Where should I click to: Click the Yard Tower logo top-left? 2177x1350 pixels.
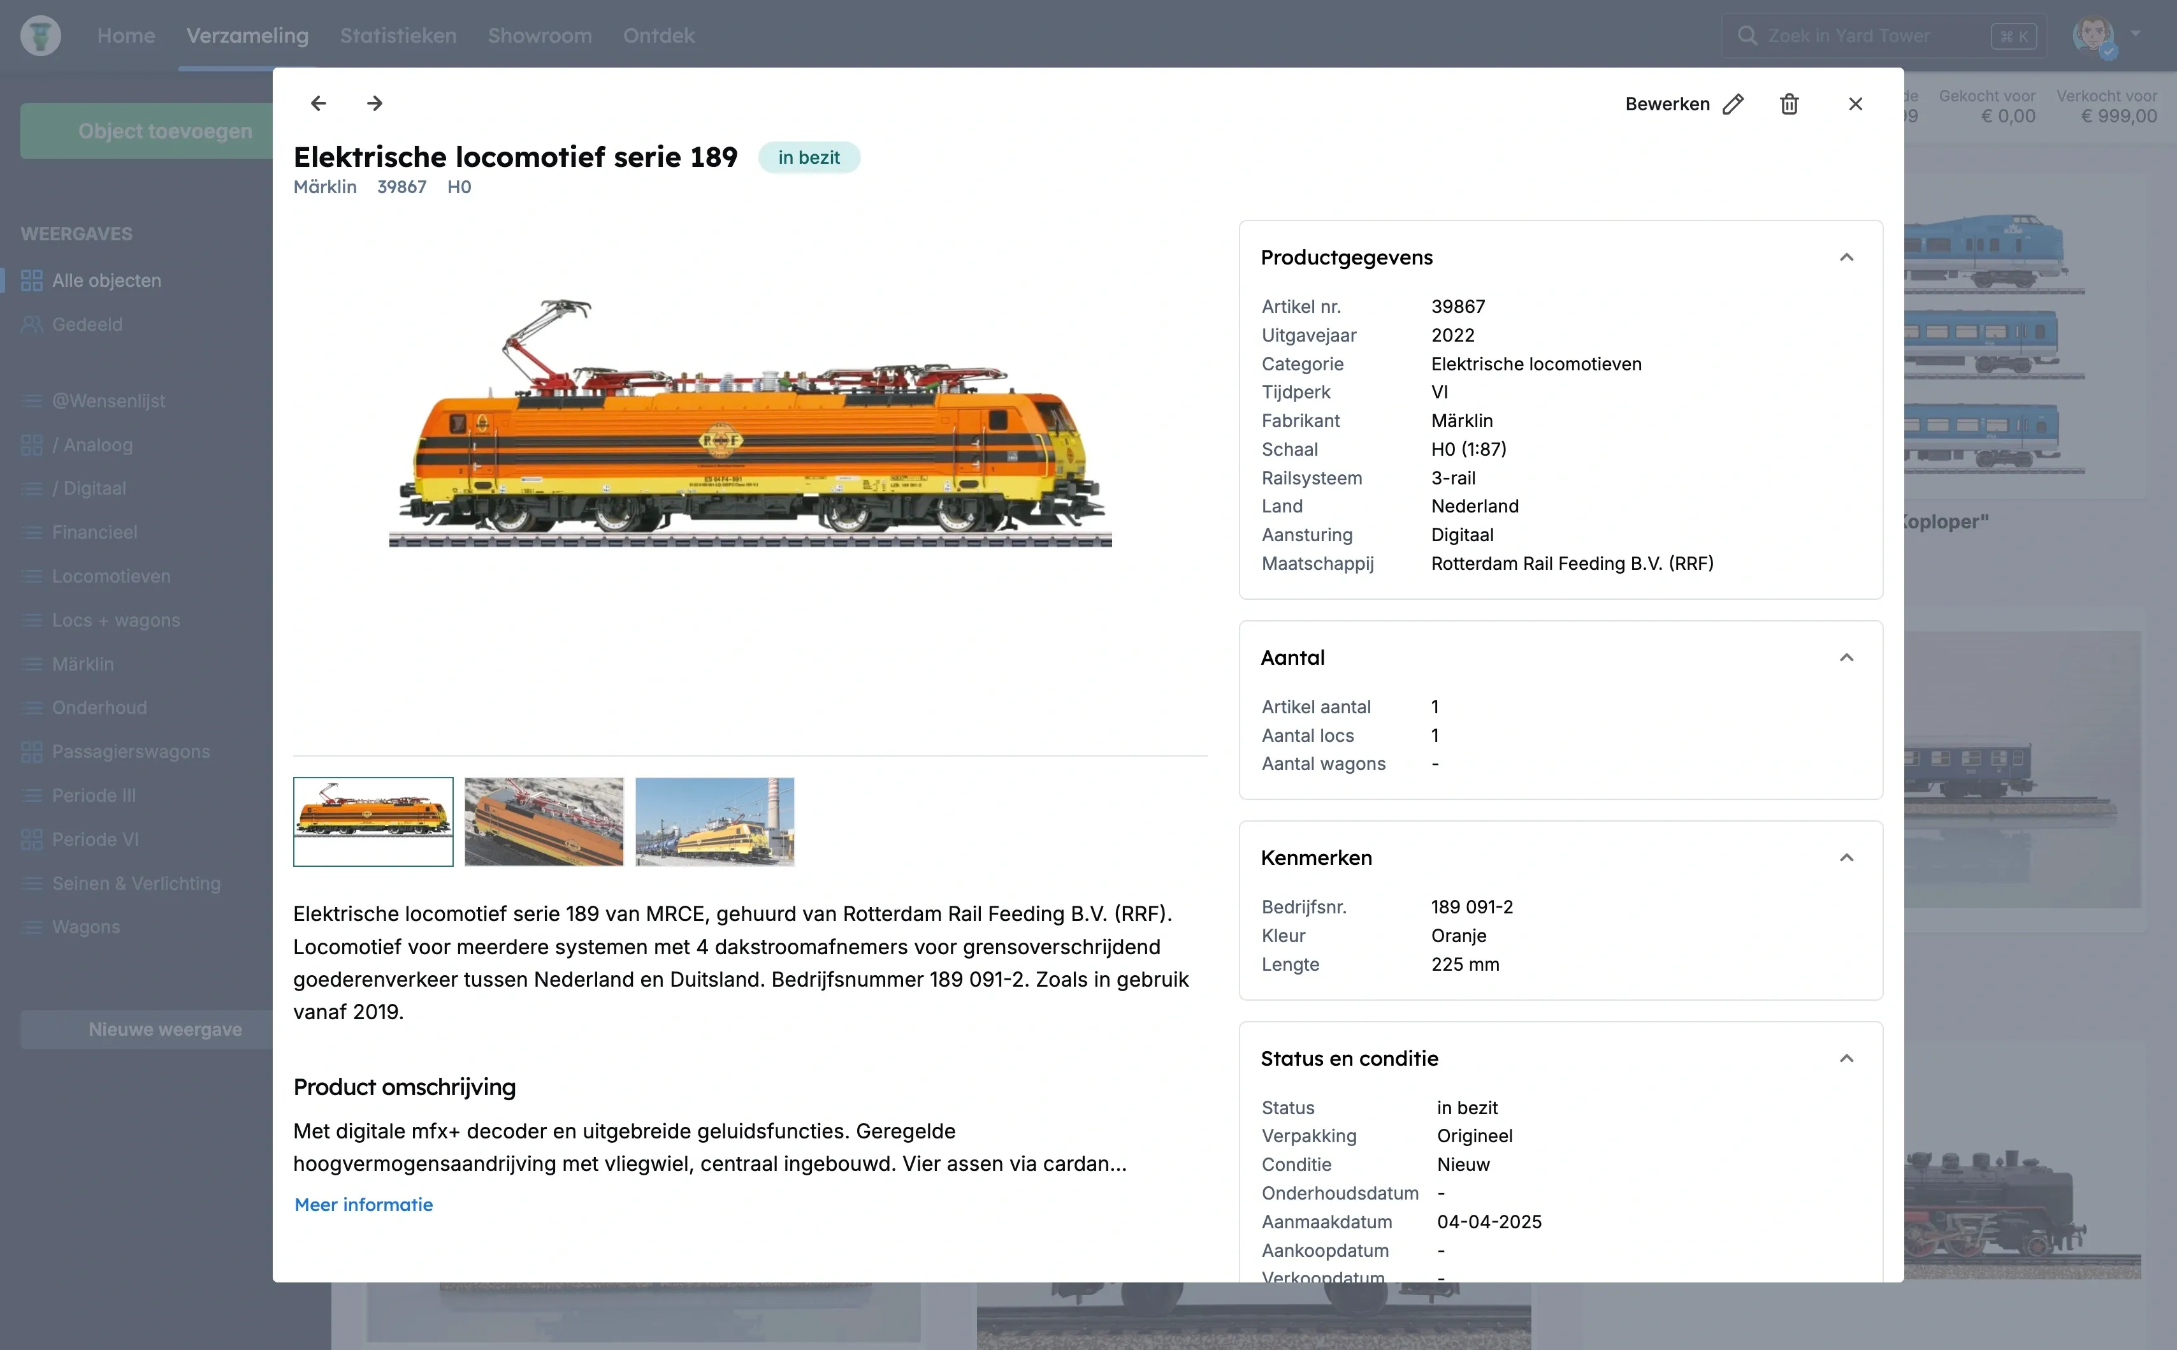coord(40,35)
